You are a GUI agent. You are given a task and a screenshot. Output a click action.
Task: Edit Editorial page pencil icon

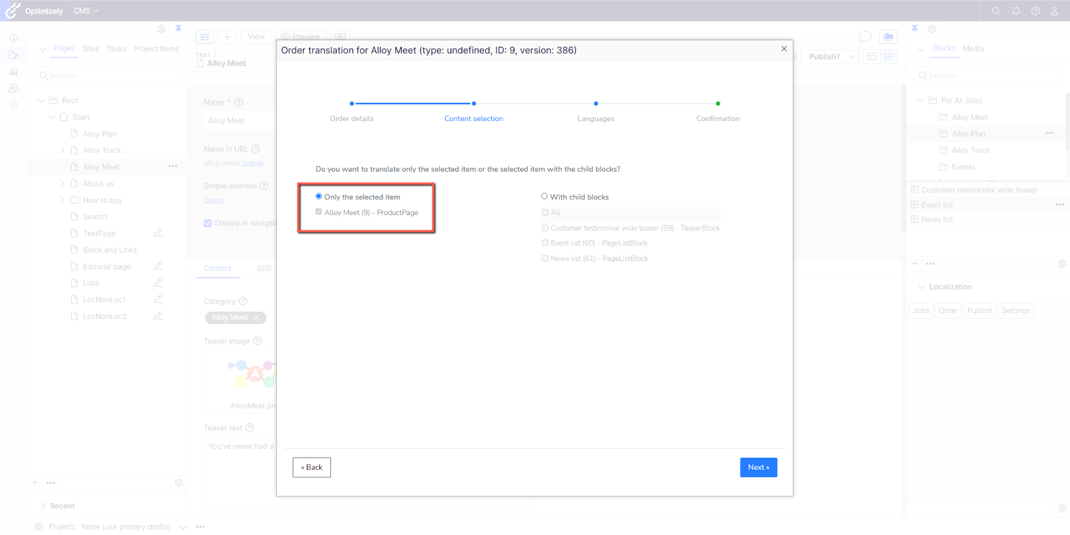coord(158,266)
